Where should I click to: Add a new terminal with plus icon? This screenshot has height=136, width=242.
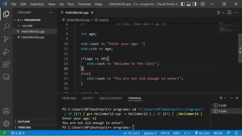pyautogui.click(x=221, y=98)
